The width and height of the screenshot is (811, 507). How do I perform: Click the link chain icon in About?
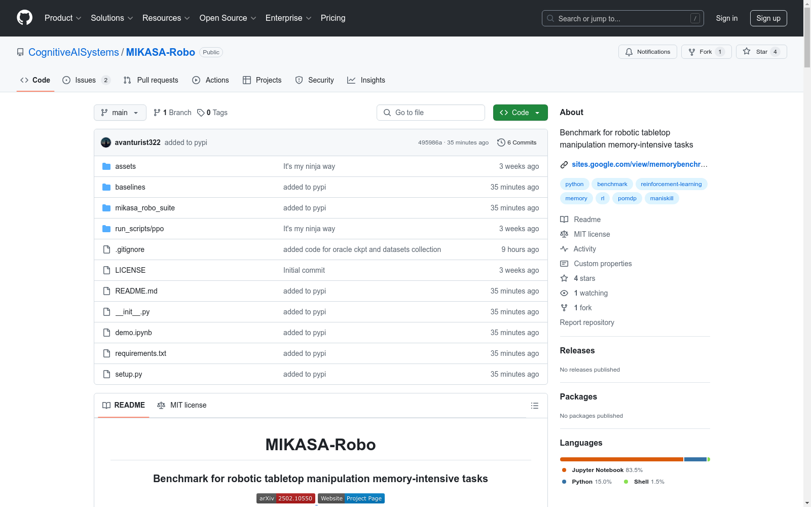(x=564, y=165)
